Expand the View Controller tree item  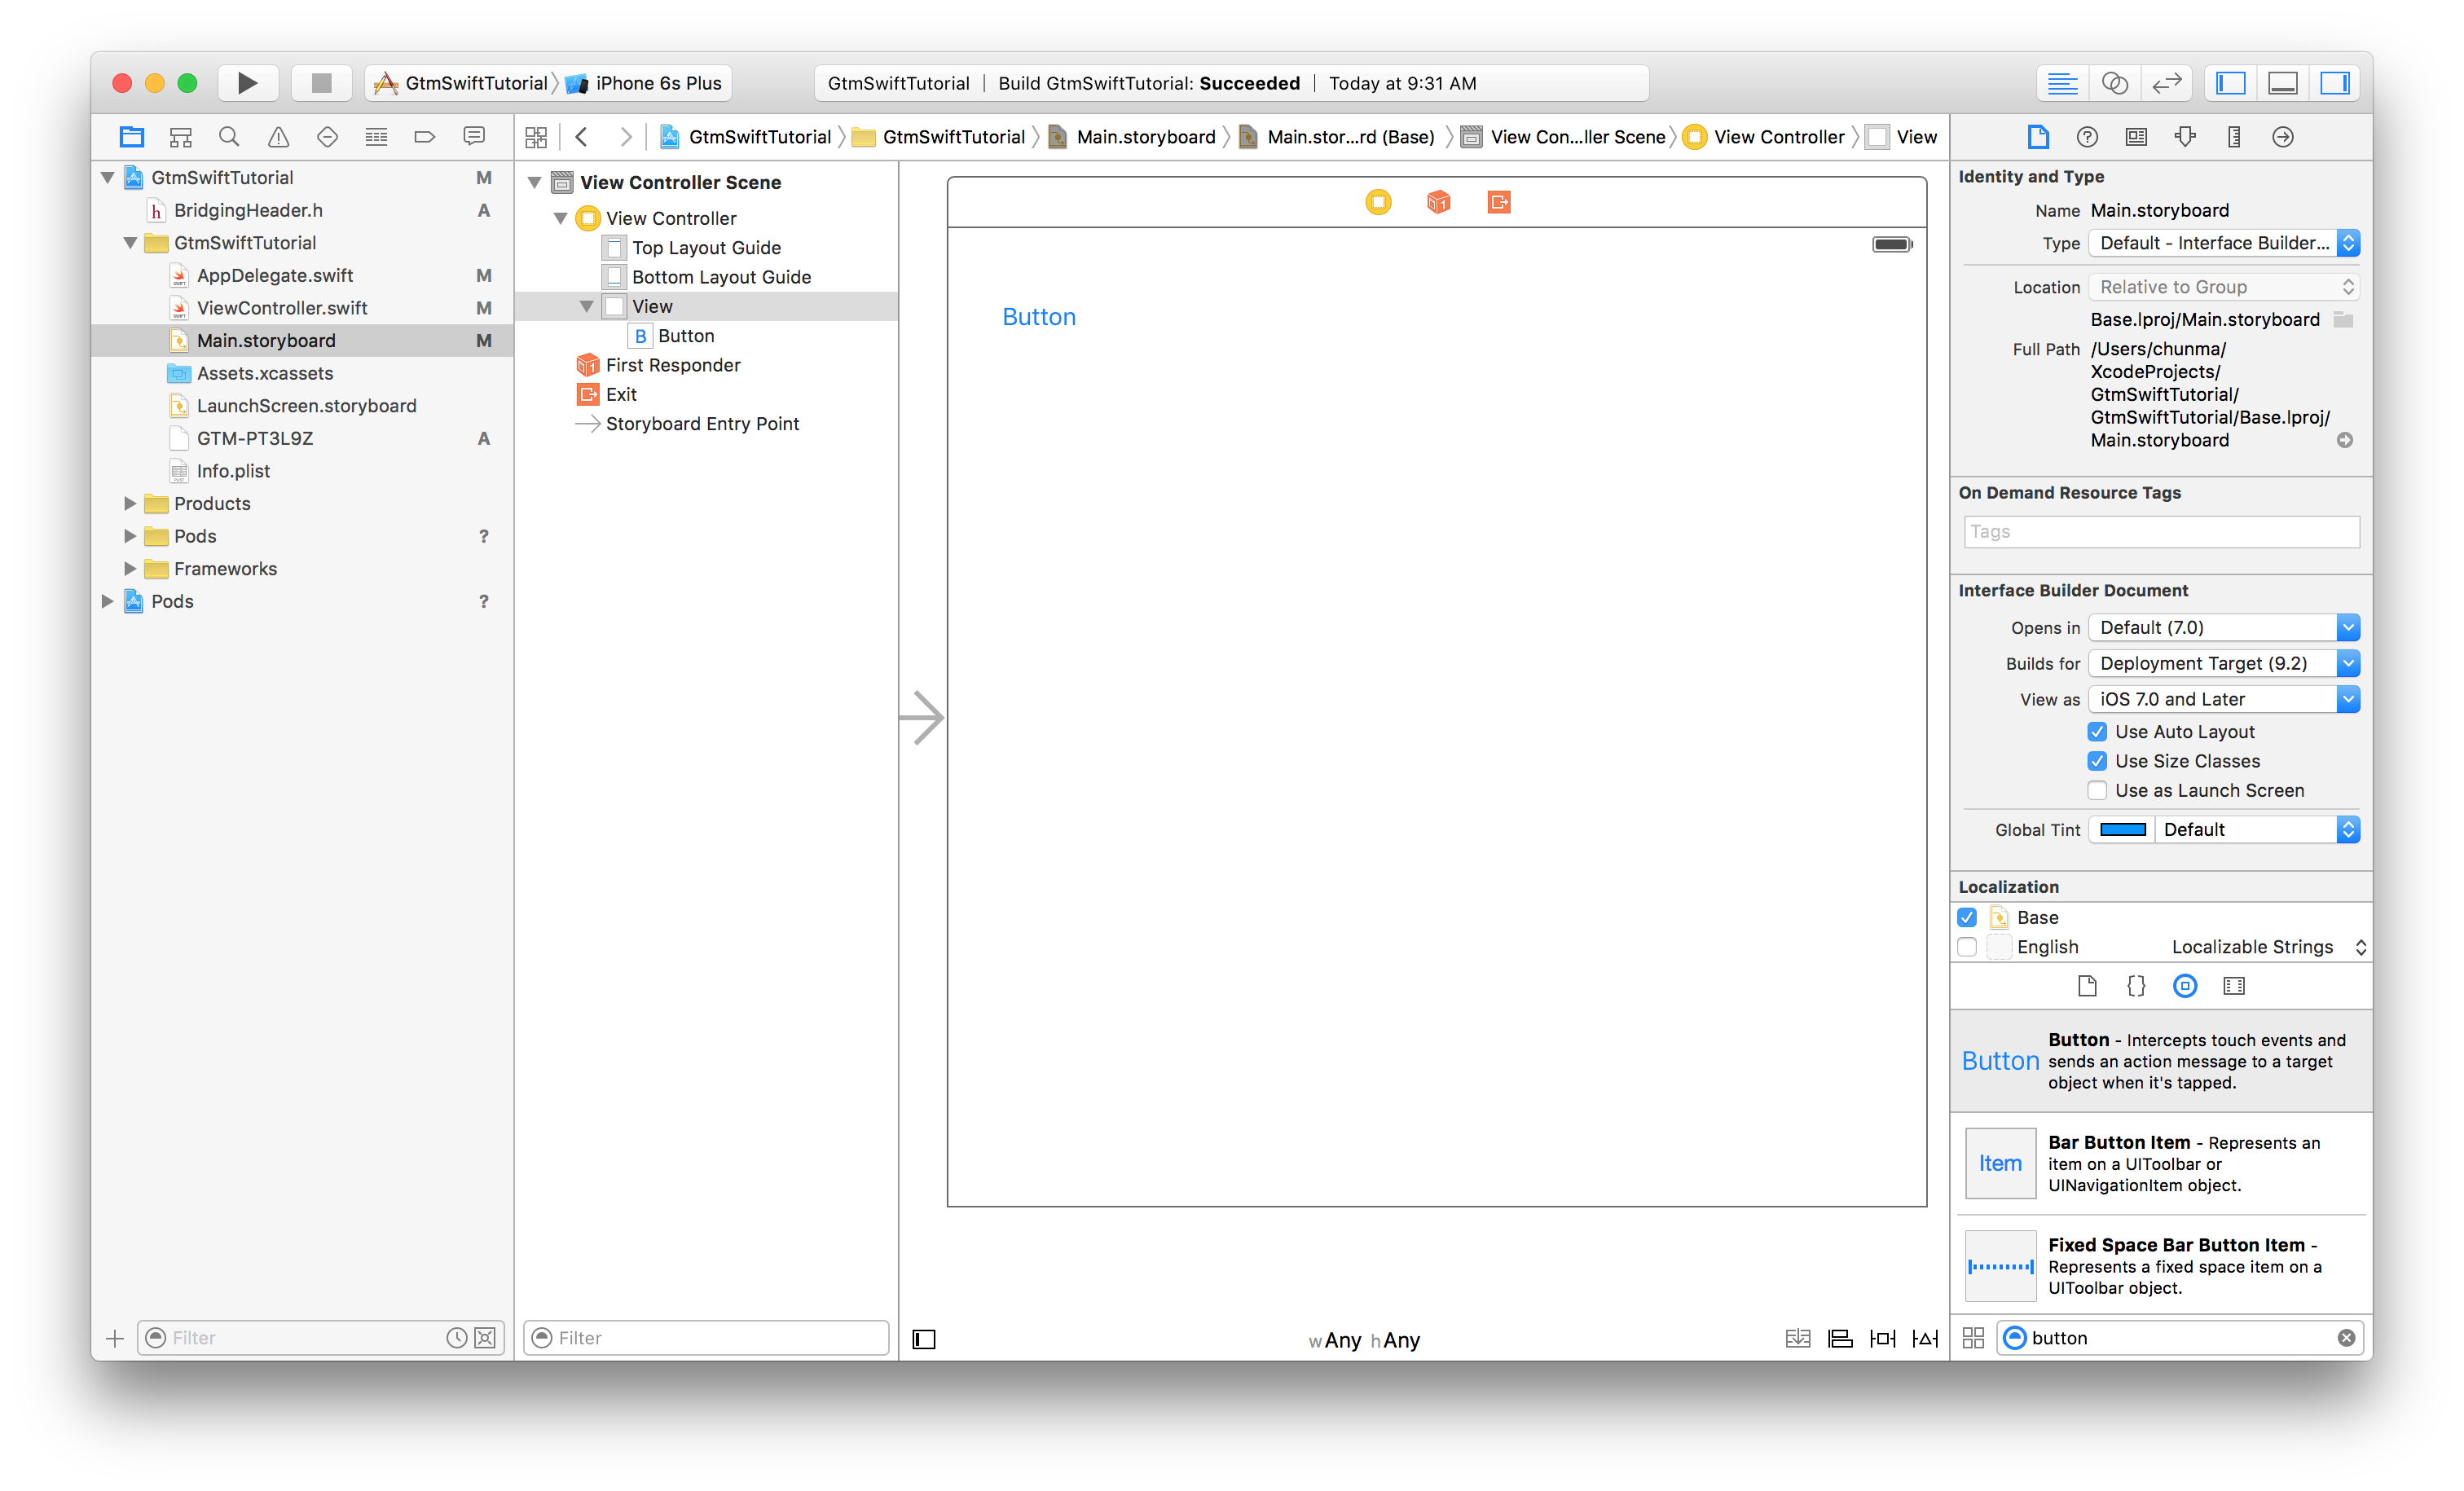[561, 217]
